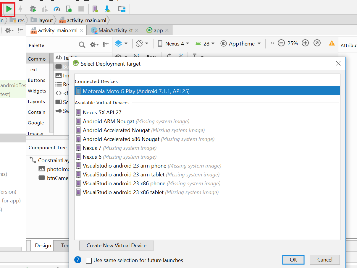Collapse the project panel via hide icon
Screen dimensions: 357x268
(x=20, y=30)
